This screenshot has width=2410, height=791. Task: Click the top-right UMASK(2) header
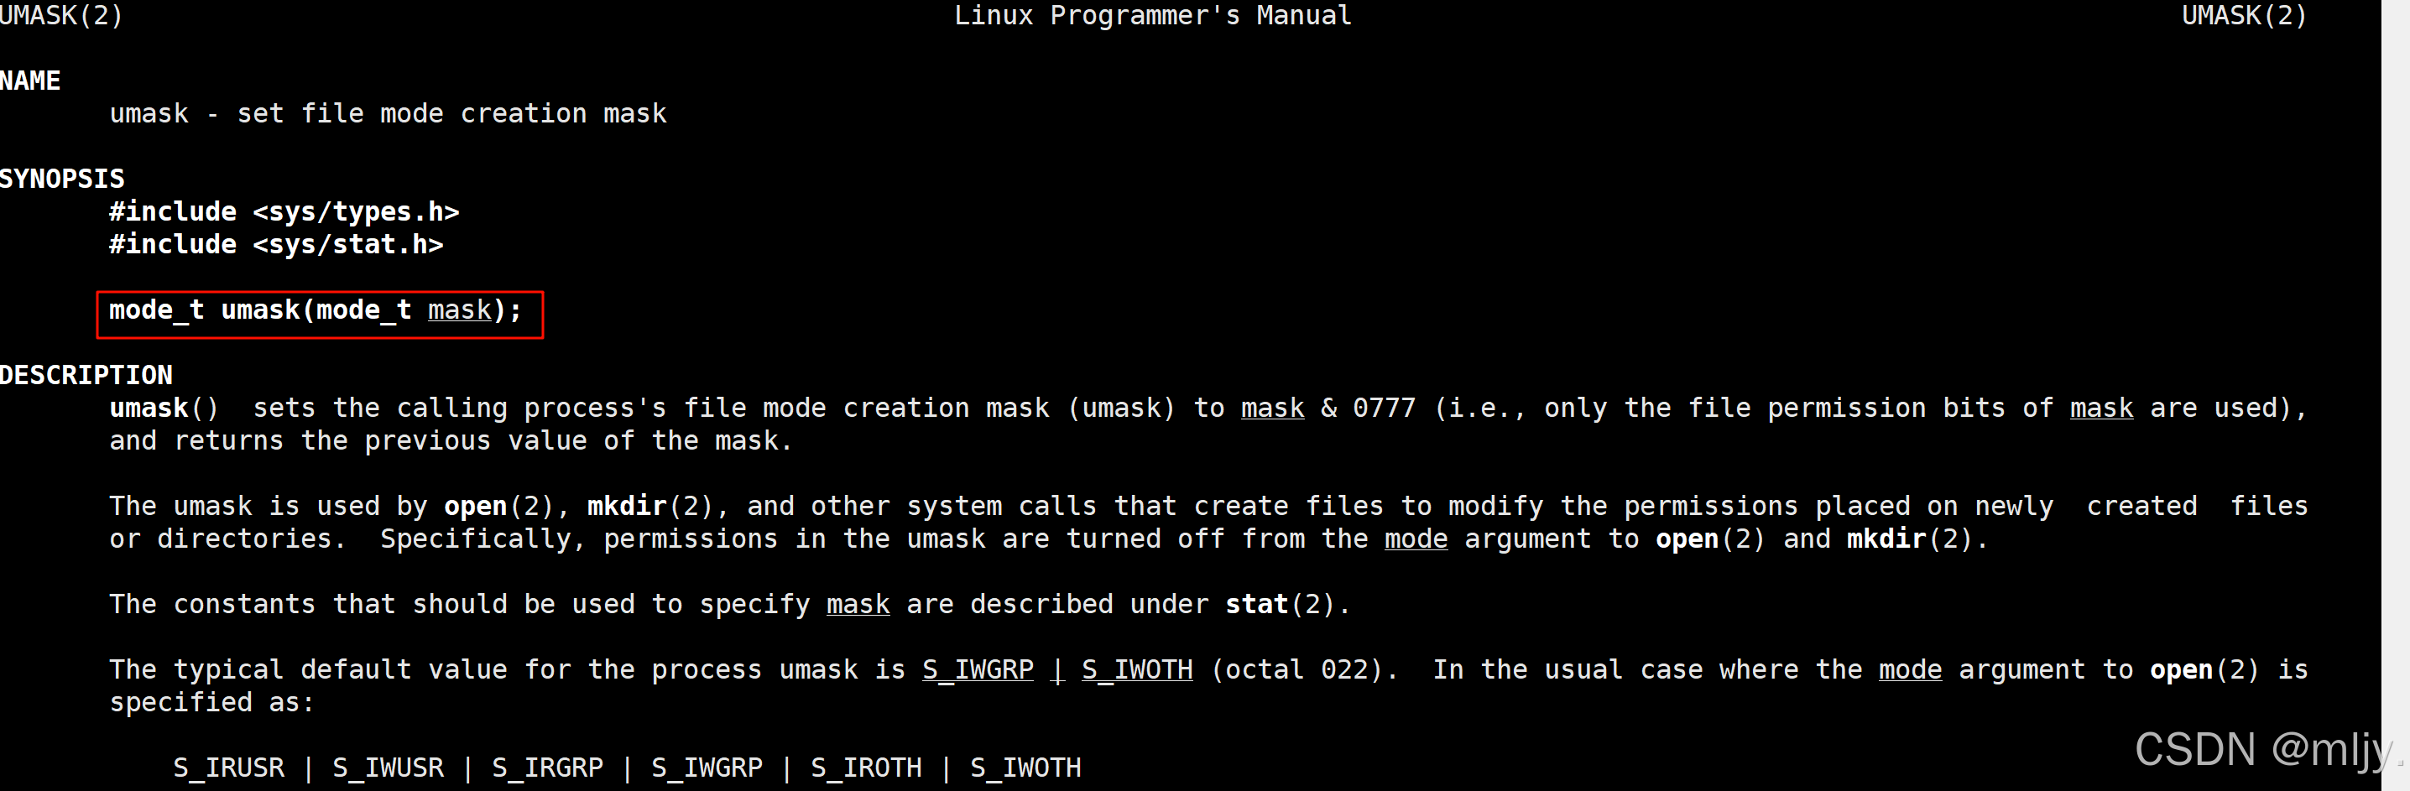(x=2244, y=15)
